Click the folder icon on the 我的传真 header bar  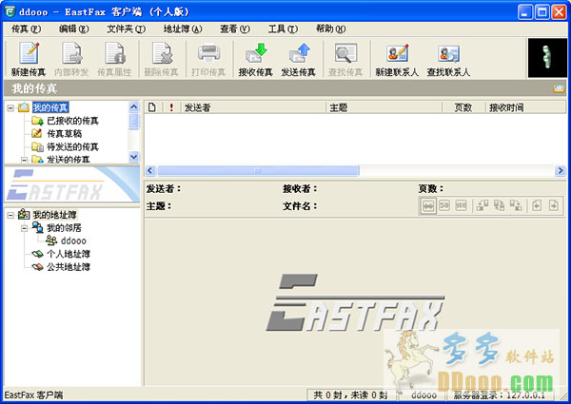(x=559, y=88)
